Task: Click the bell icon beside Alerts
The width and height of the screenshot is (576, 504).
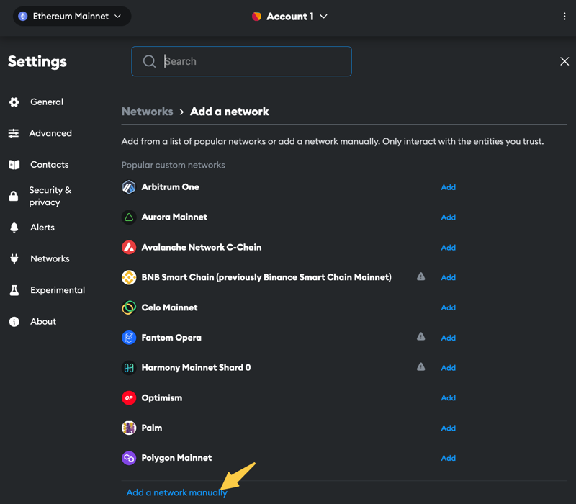Action: click(x=14, y=228)
